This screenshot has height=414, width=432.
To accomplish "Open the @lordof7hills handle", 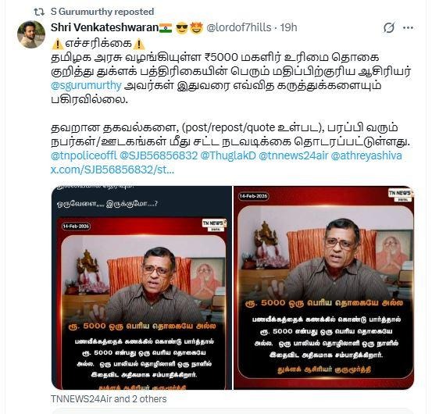I will (x=239, y=27).
